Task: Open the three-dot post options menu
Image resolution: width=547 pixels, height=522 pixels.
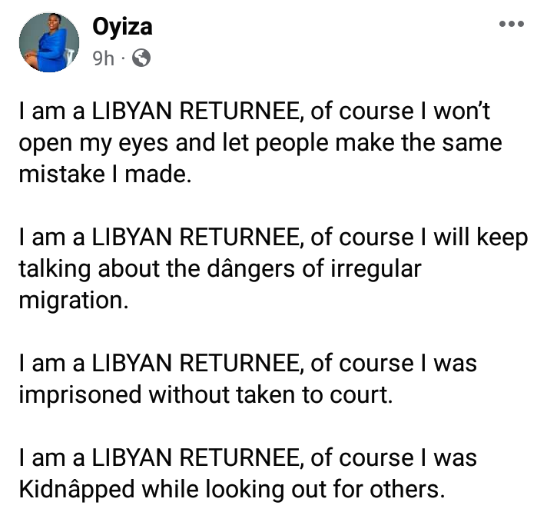Action: point(511,24)
